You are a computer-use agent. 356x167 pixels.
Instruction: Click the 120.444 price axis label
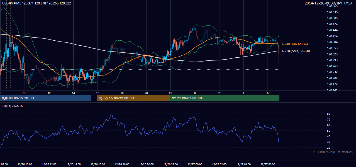(332, 30)
